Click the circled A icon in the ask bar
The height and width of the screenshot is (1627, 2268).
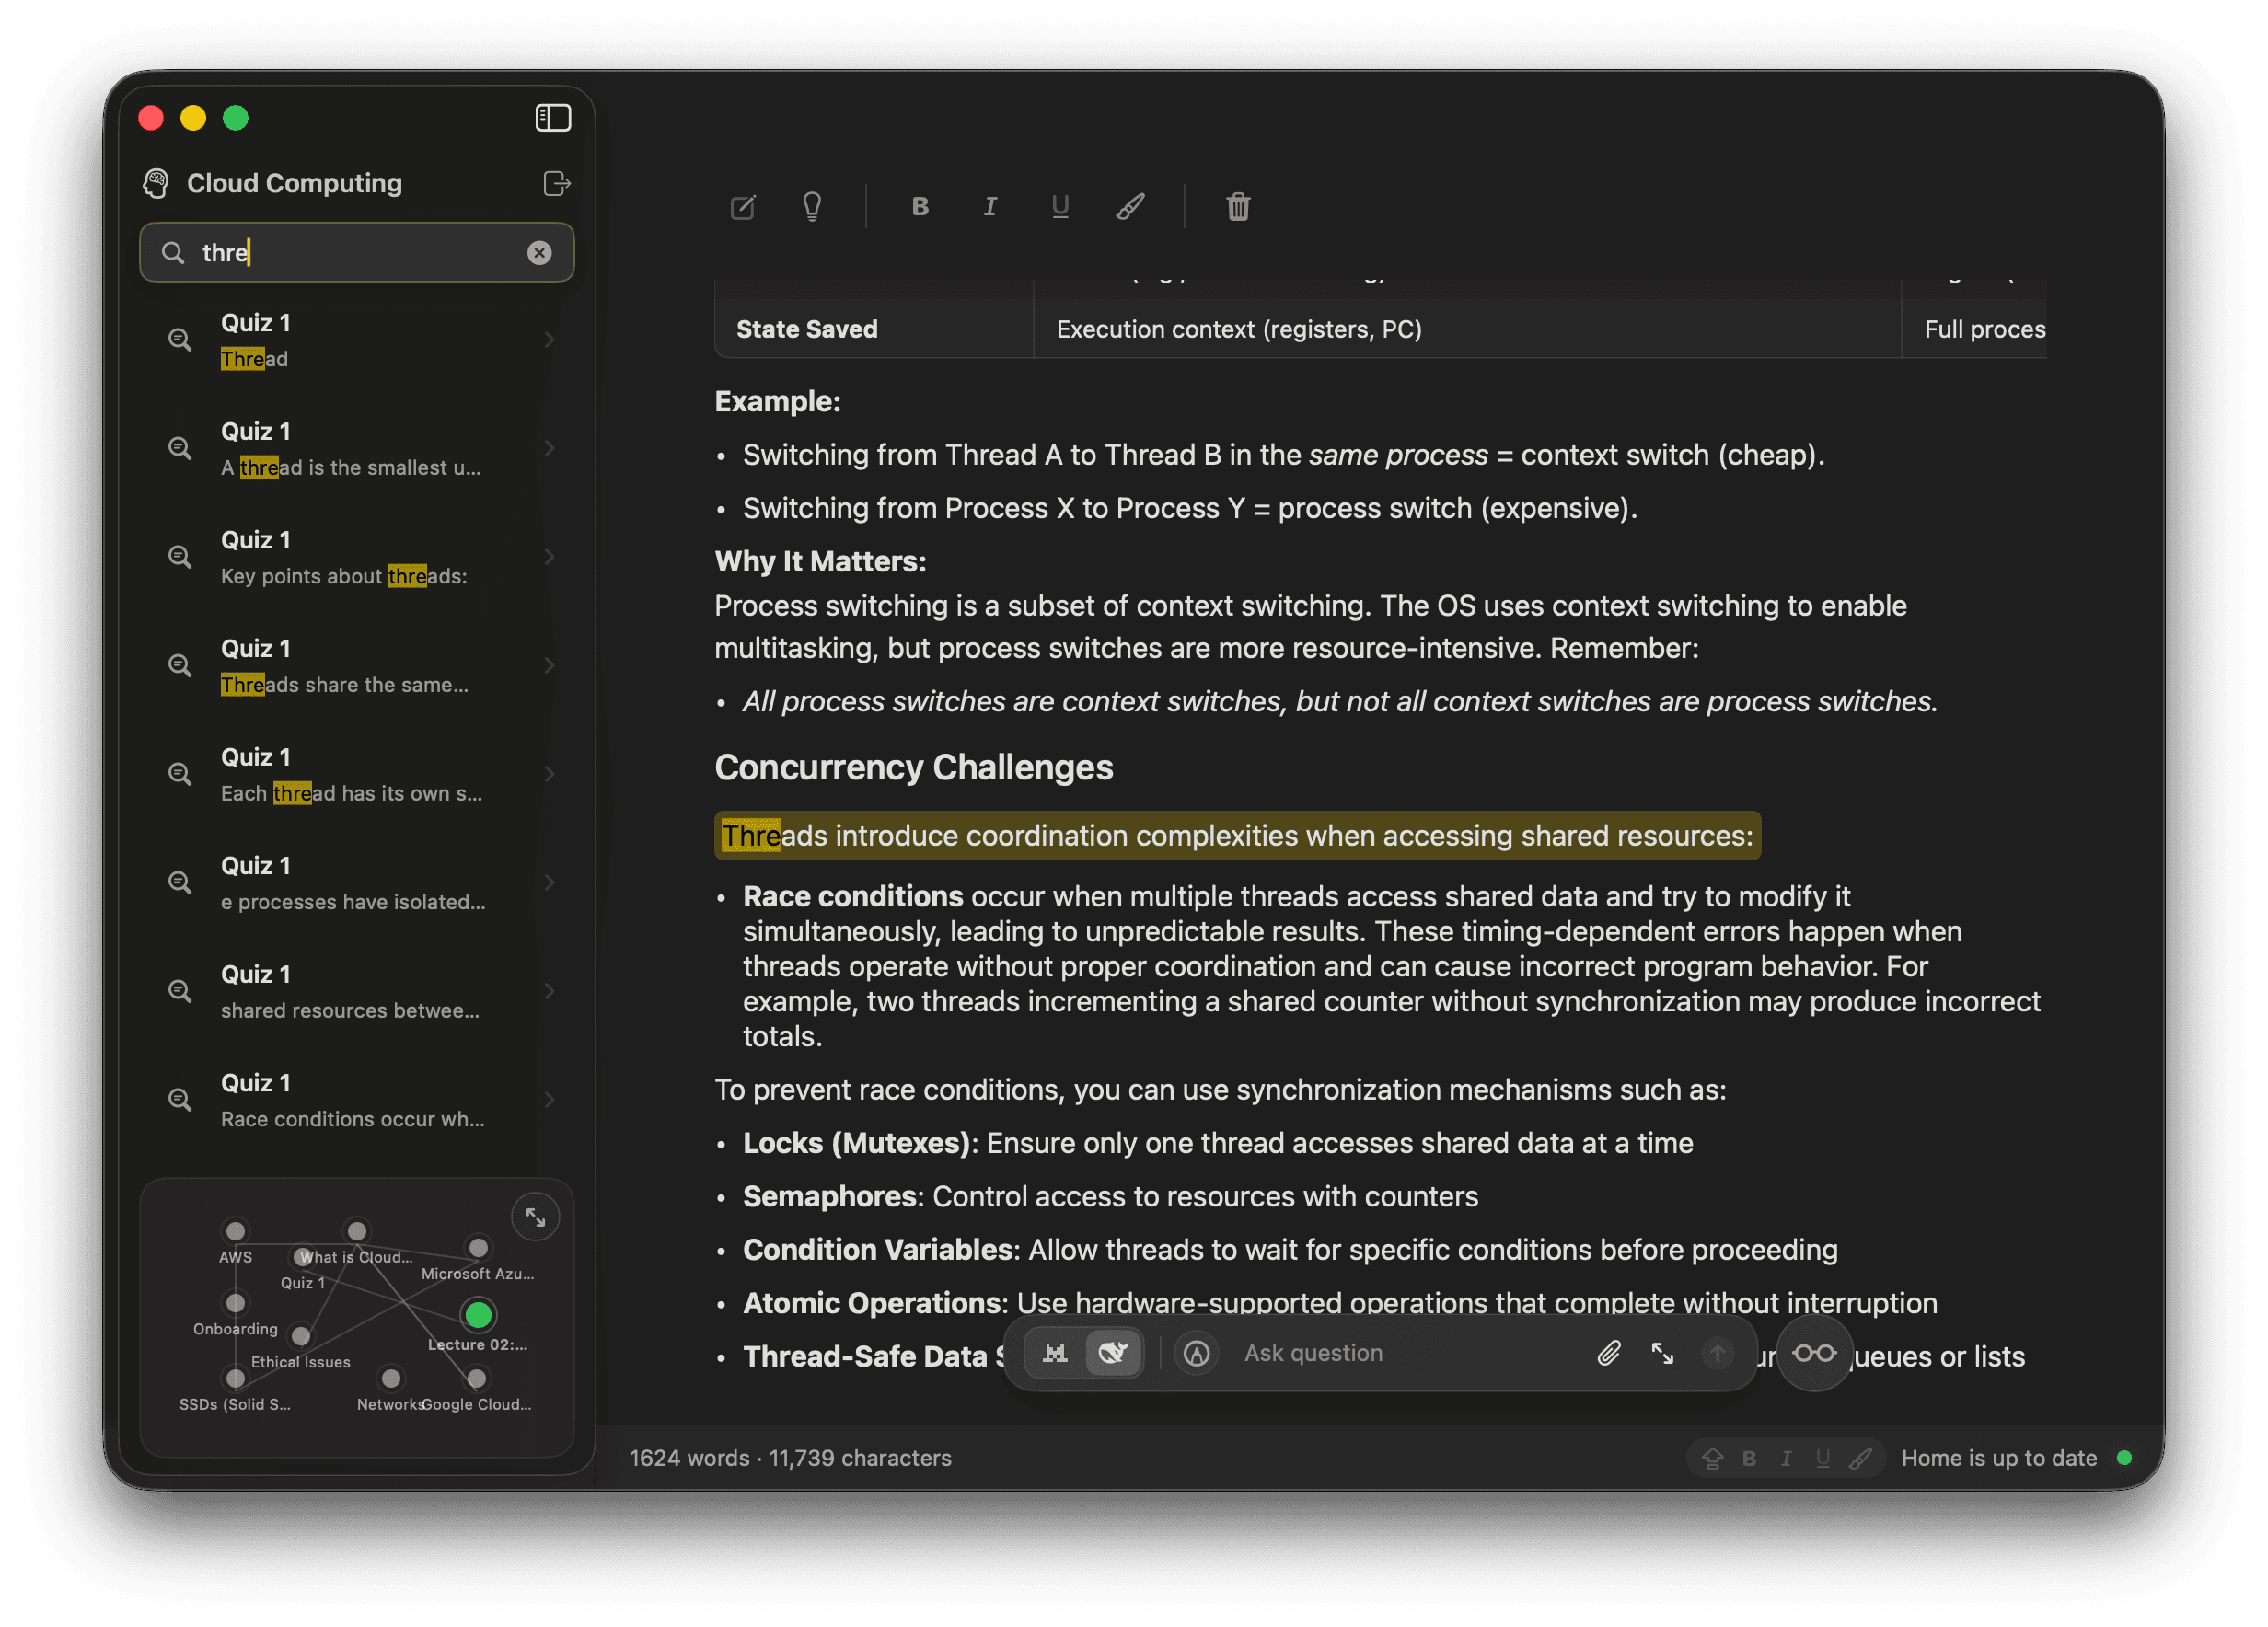coord(1196,1353)
